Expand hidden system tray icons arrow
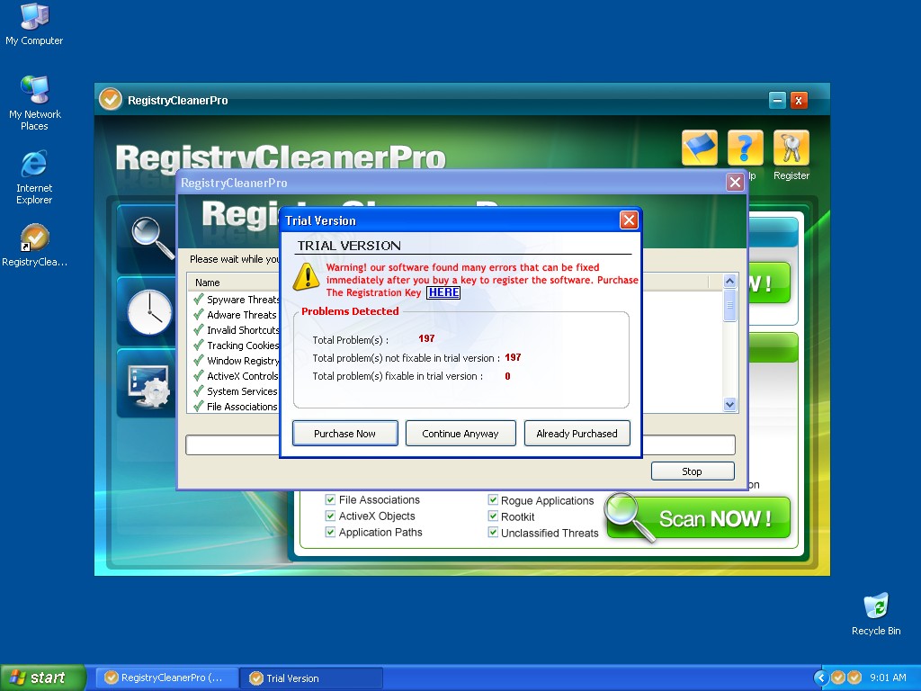This screenshot has height=691, width=921. click(820, 678)
